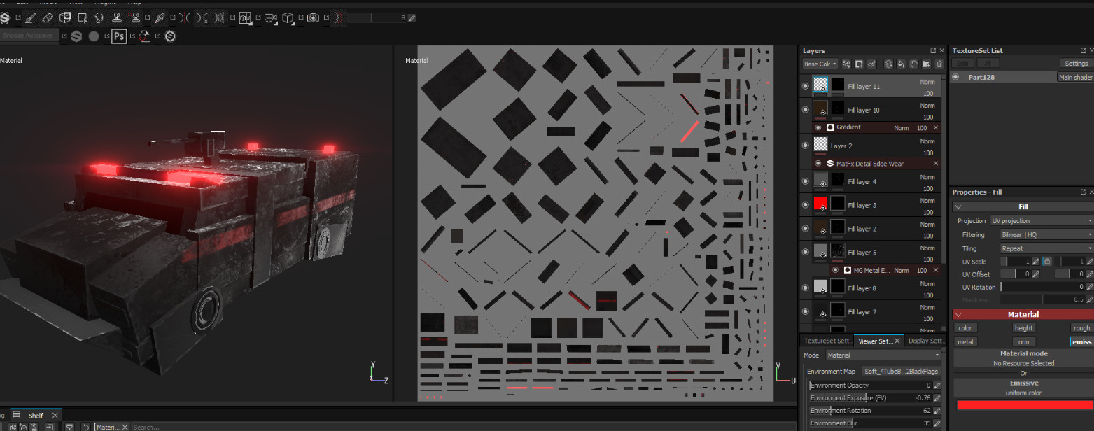Select the Polygon Fill tool
The width and height of the screenshot is (1094, 431).
pos(83,17)
